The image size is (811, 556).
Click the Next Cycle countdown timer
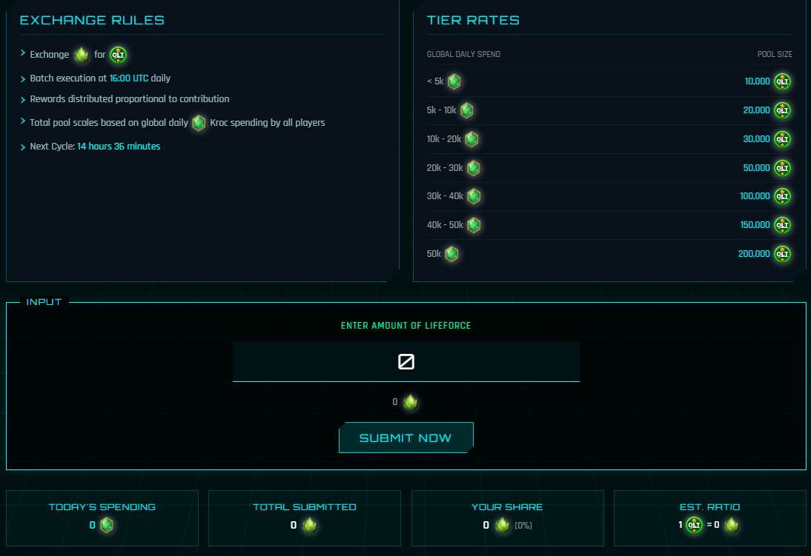click(x=119, y=147)
